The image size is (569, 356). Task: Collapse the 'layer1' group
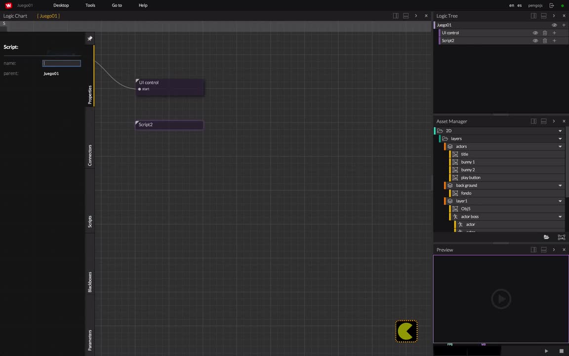[560, 201]
